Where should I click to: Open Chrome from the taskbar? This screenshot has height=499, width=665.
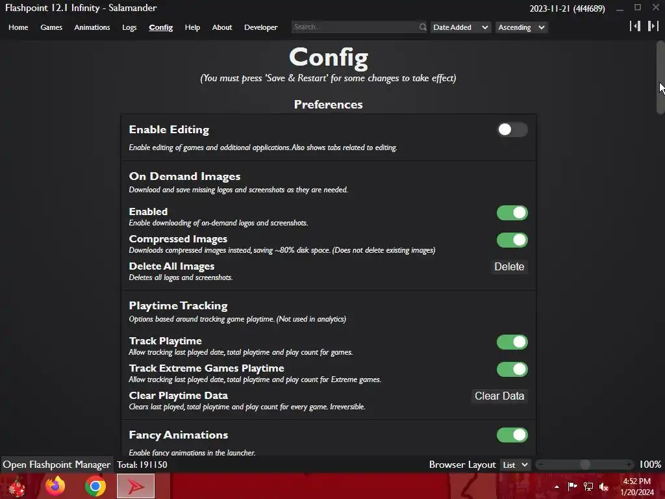(95, 486)
